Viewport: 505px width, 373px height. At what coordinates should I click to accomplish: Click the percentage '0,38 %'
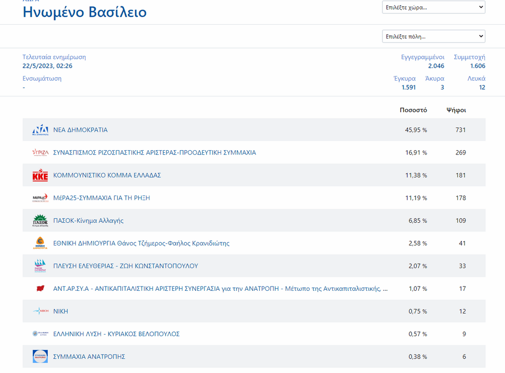coord(418,357)
